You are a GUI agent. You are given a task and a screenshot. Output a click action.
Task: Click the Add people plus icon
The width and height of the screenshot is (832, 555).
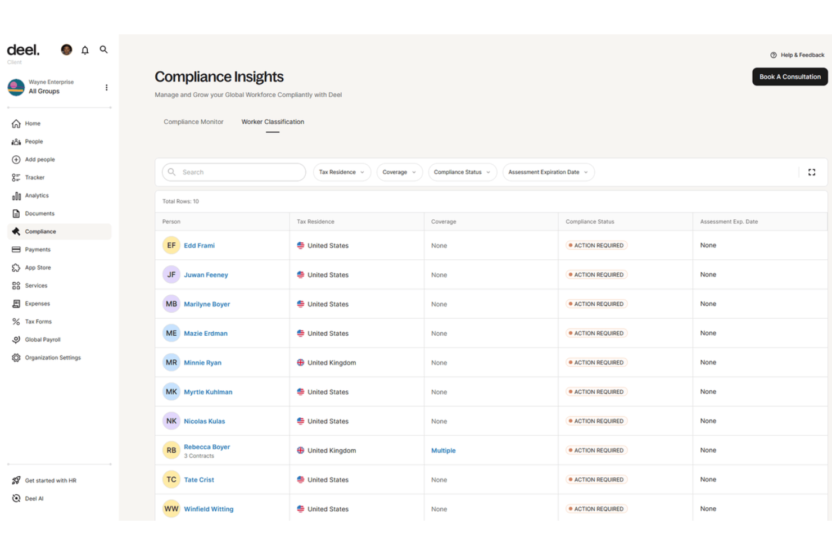[16, 160]
